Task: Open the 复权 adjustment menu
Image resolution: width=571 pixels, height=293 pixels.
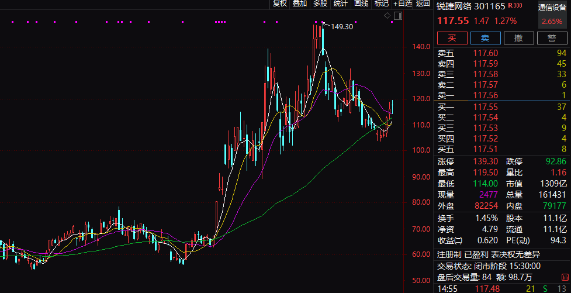Action: pyautogui.click(x=280, y=4)
